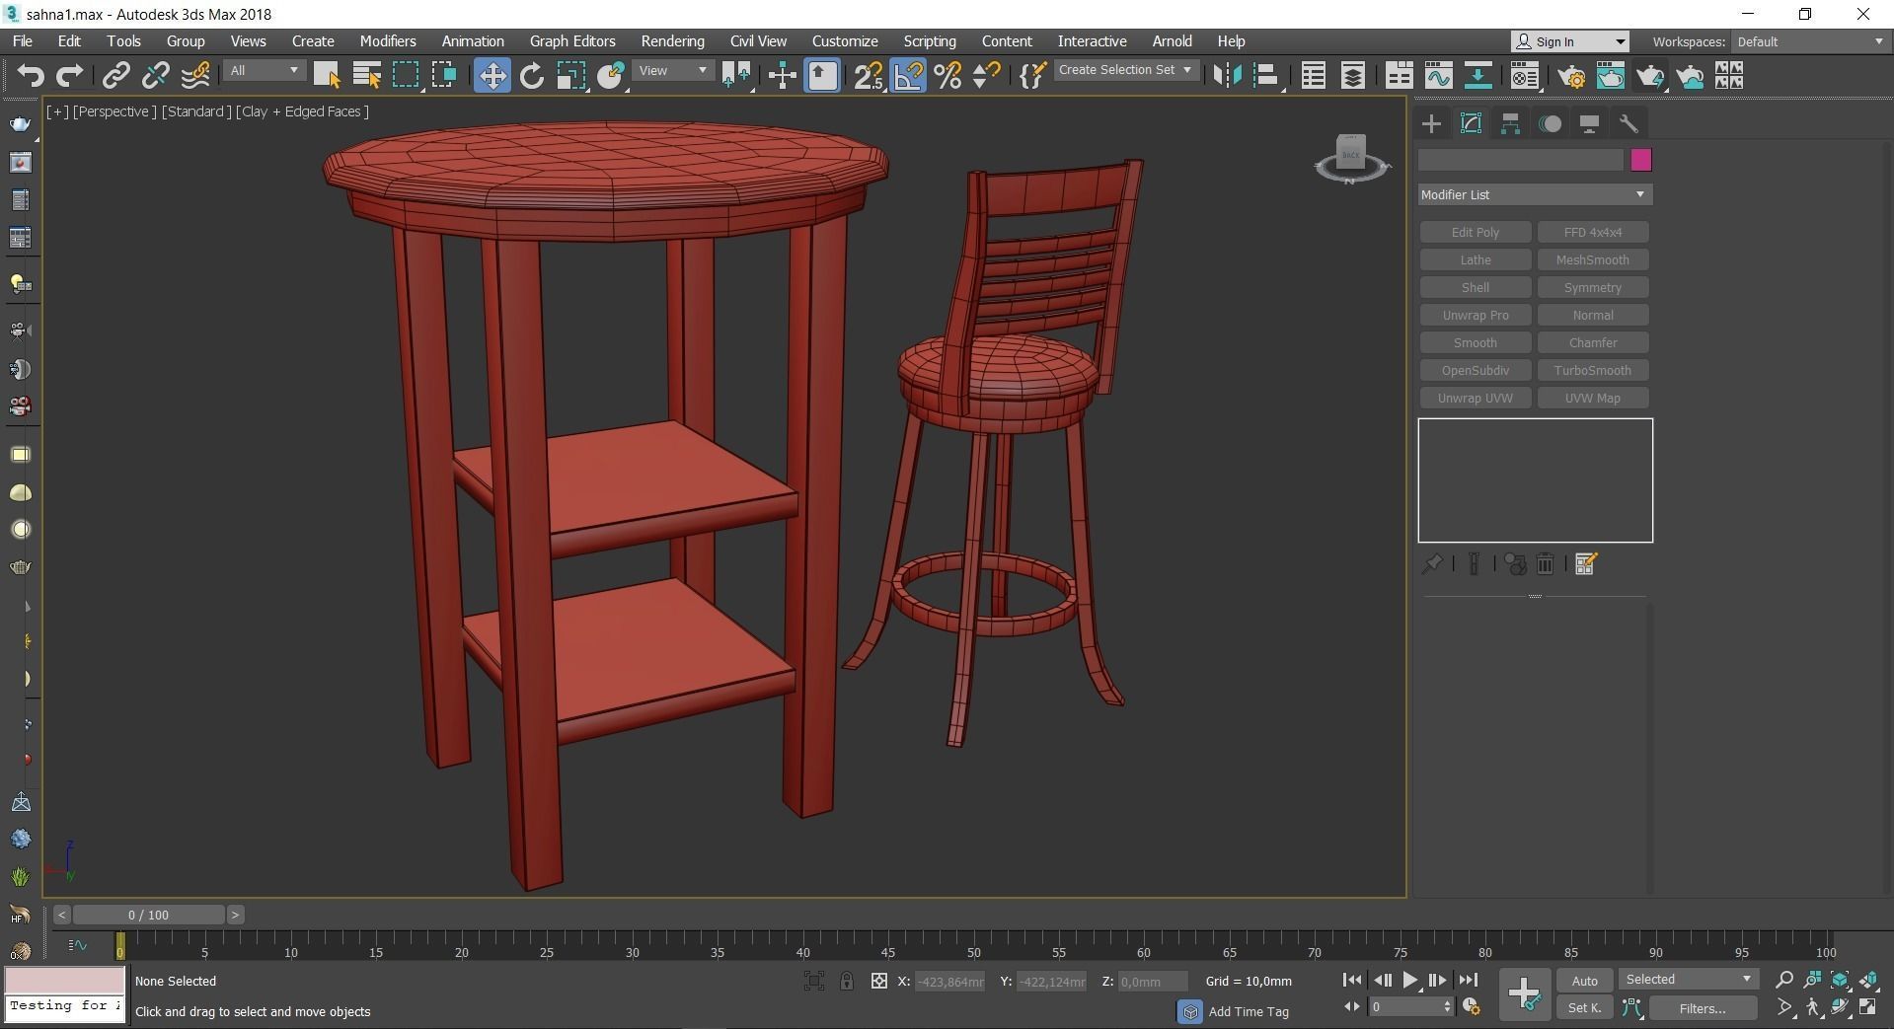Open the Workspaces Default dropdown

[1810, 41]
